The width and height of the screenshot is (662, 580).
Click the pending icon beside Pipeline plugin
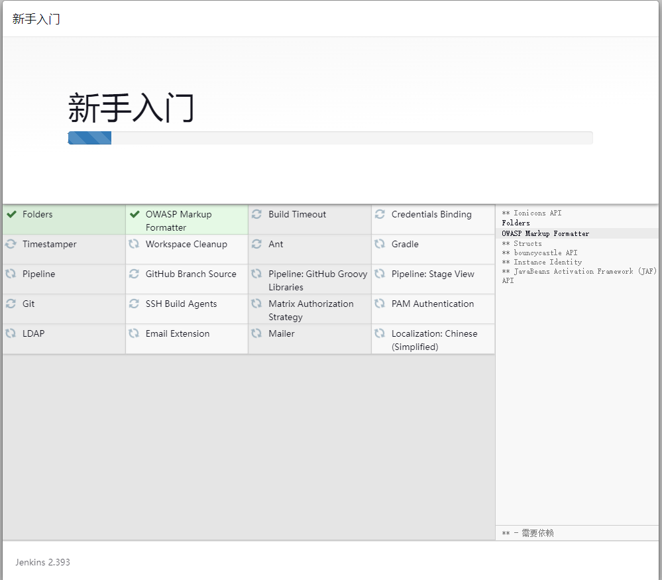coord(11,274)
